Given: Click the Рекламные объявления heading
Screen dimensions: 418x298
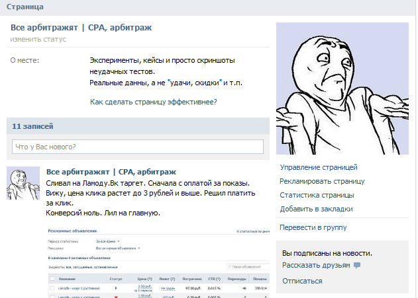Looking at the screenshot, I should point(72,231).
